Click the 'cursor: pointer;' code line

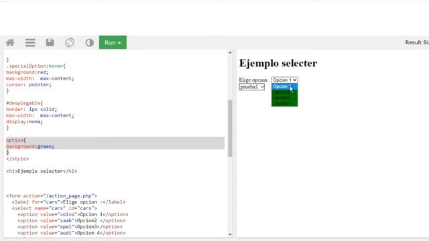(x=29, y=85)
